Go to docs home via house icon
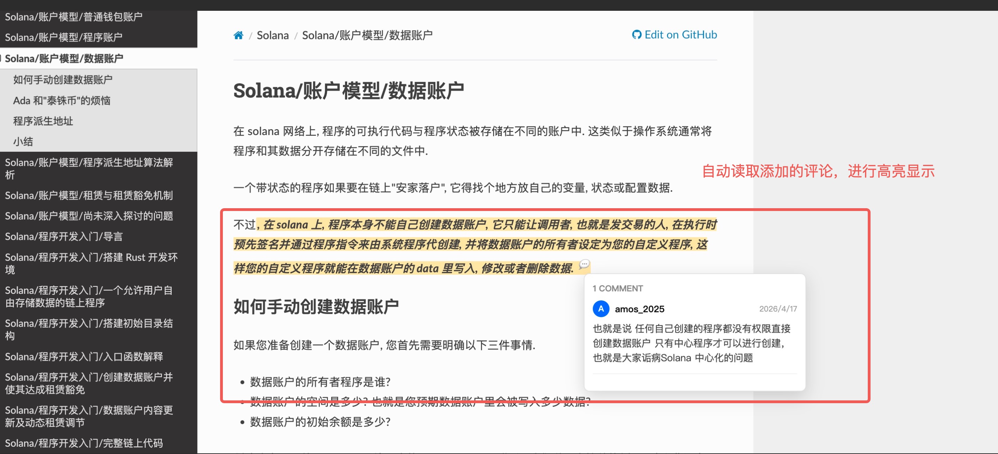 238,35
